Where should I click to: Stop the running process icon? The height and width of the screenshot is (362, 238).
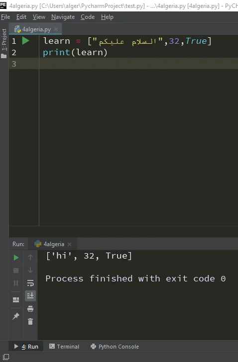point(16,271)
